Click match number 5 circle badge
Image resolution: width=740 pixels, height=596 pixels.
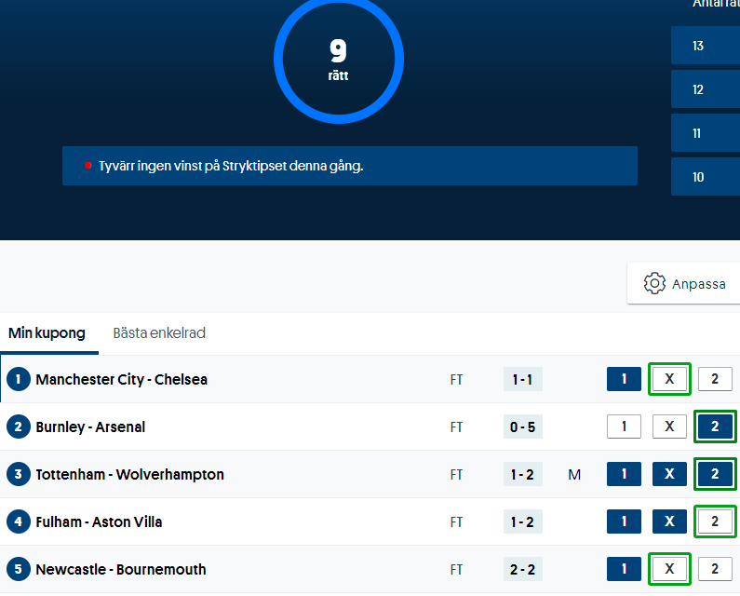[19, 569]
